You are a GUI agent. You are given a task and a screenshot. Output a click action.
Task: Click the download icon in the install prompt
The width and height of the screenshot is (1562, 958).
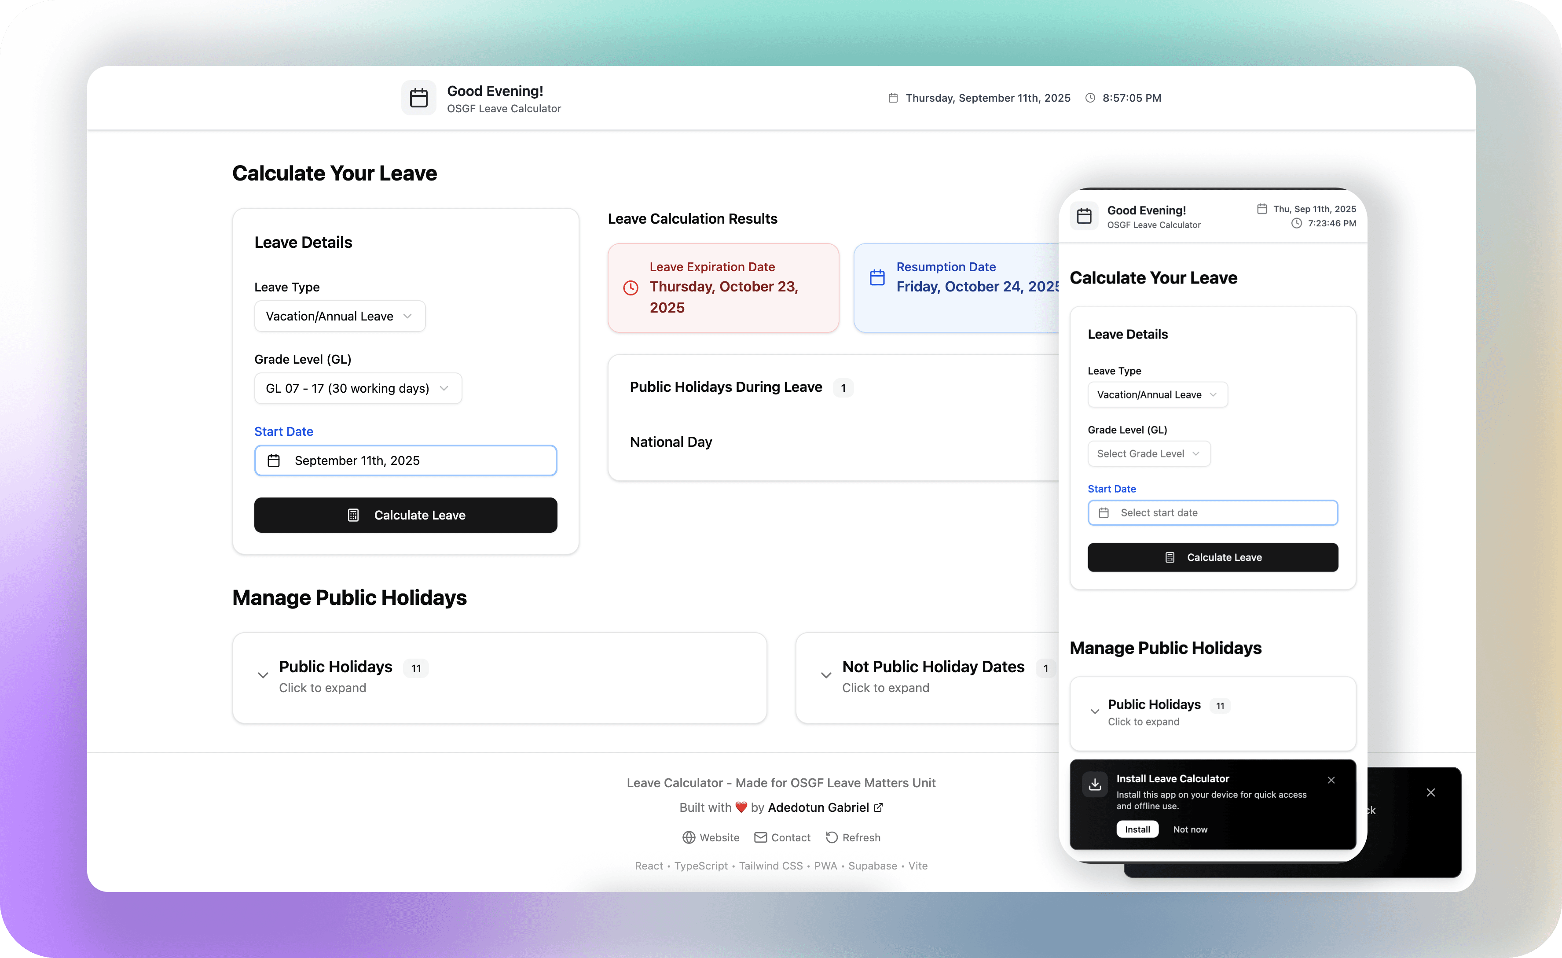[1095, 785]
